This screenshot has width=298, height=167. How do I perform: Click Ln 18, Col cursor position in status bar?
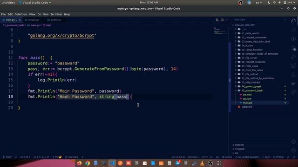178,157
